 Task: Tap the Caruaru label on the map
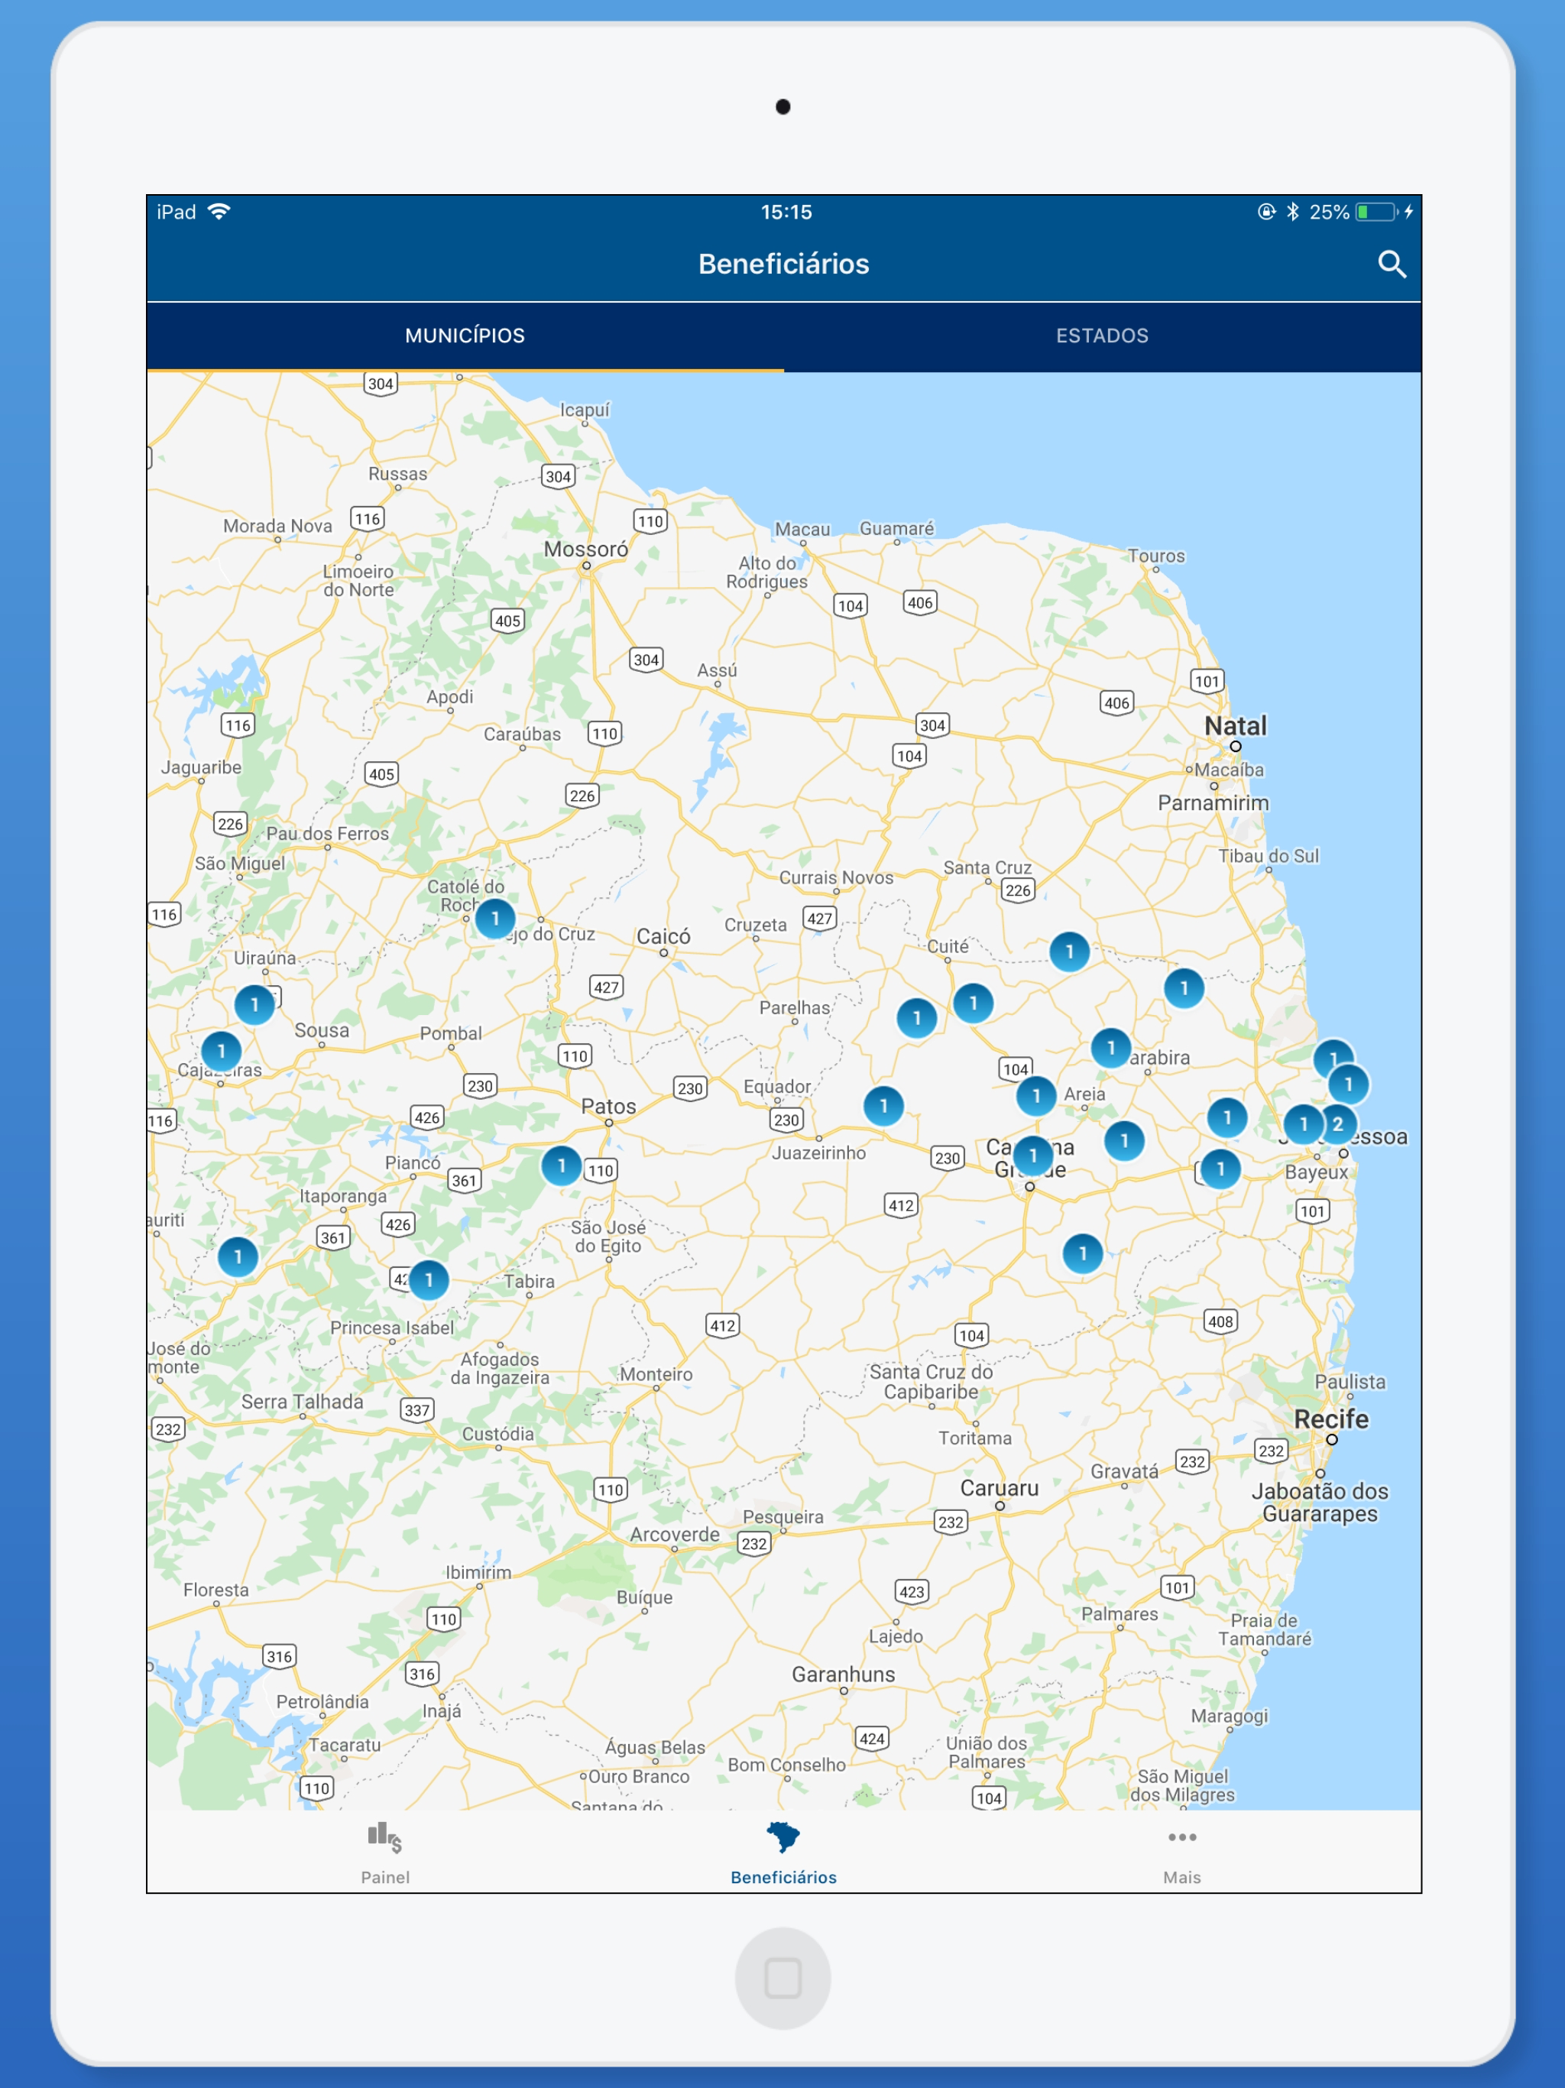[x=999, y=1487]
